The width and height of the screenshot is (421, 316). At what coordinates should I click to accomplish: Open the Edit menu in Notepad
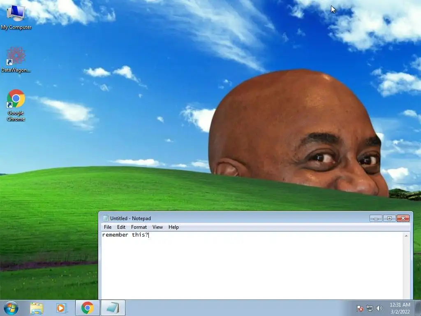(x=121, y=227)
